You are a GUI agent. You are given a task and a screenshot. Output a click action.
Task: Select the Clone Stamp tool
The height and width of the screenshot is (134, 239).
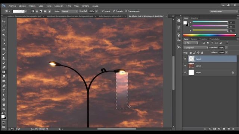pos(4,58)
